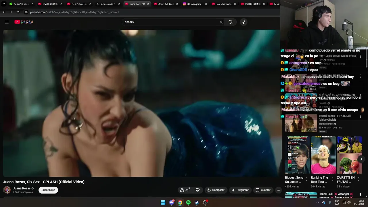The width and height of the screenshot is (368, 207).
Task: Open the Windows Start menu
Action: coord(163,202)
